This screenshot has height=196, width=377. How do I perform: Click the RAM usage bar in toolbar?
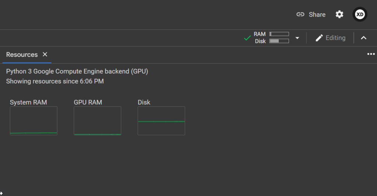tap(279, 34)
